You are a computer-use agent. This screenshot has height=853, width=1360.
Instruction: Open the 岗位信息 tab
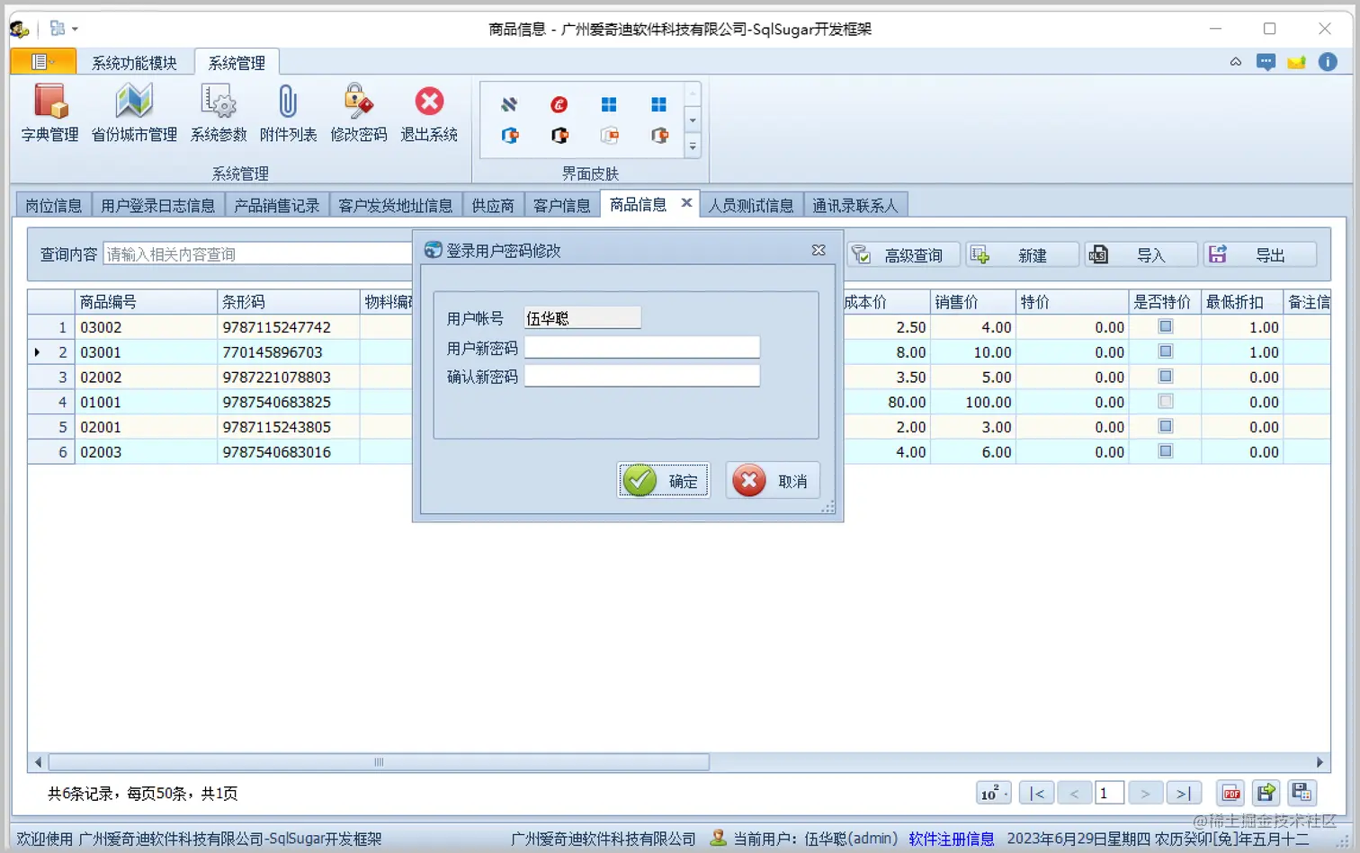tap(54, 205)
